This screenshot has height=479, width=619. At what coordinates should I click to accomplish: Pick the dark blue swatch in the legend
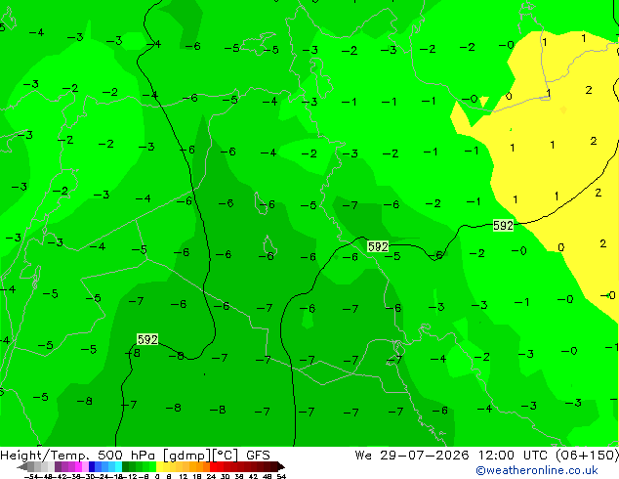(92, 466)
